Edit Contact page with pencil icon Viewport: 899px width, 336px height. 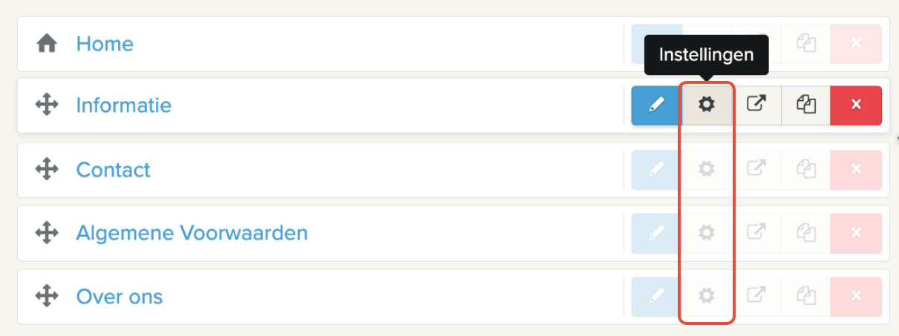pyautogui.click(x=656, y=169)
